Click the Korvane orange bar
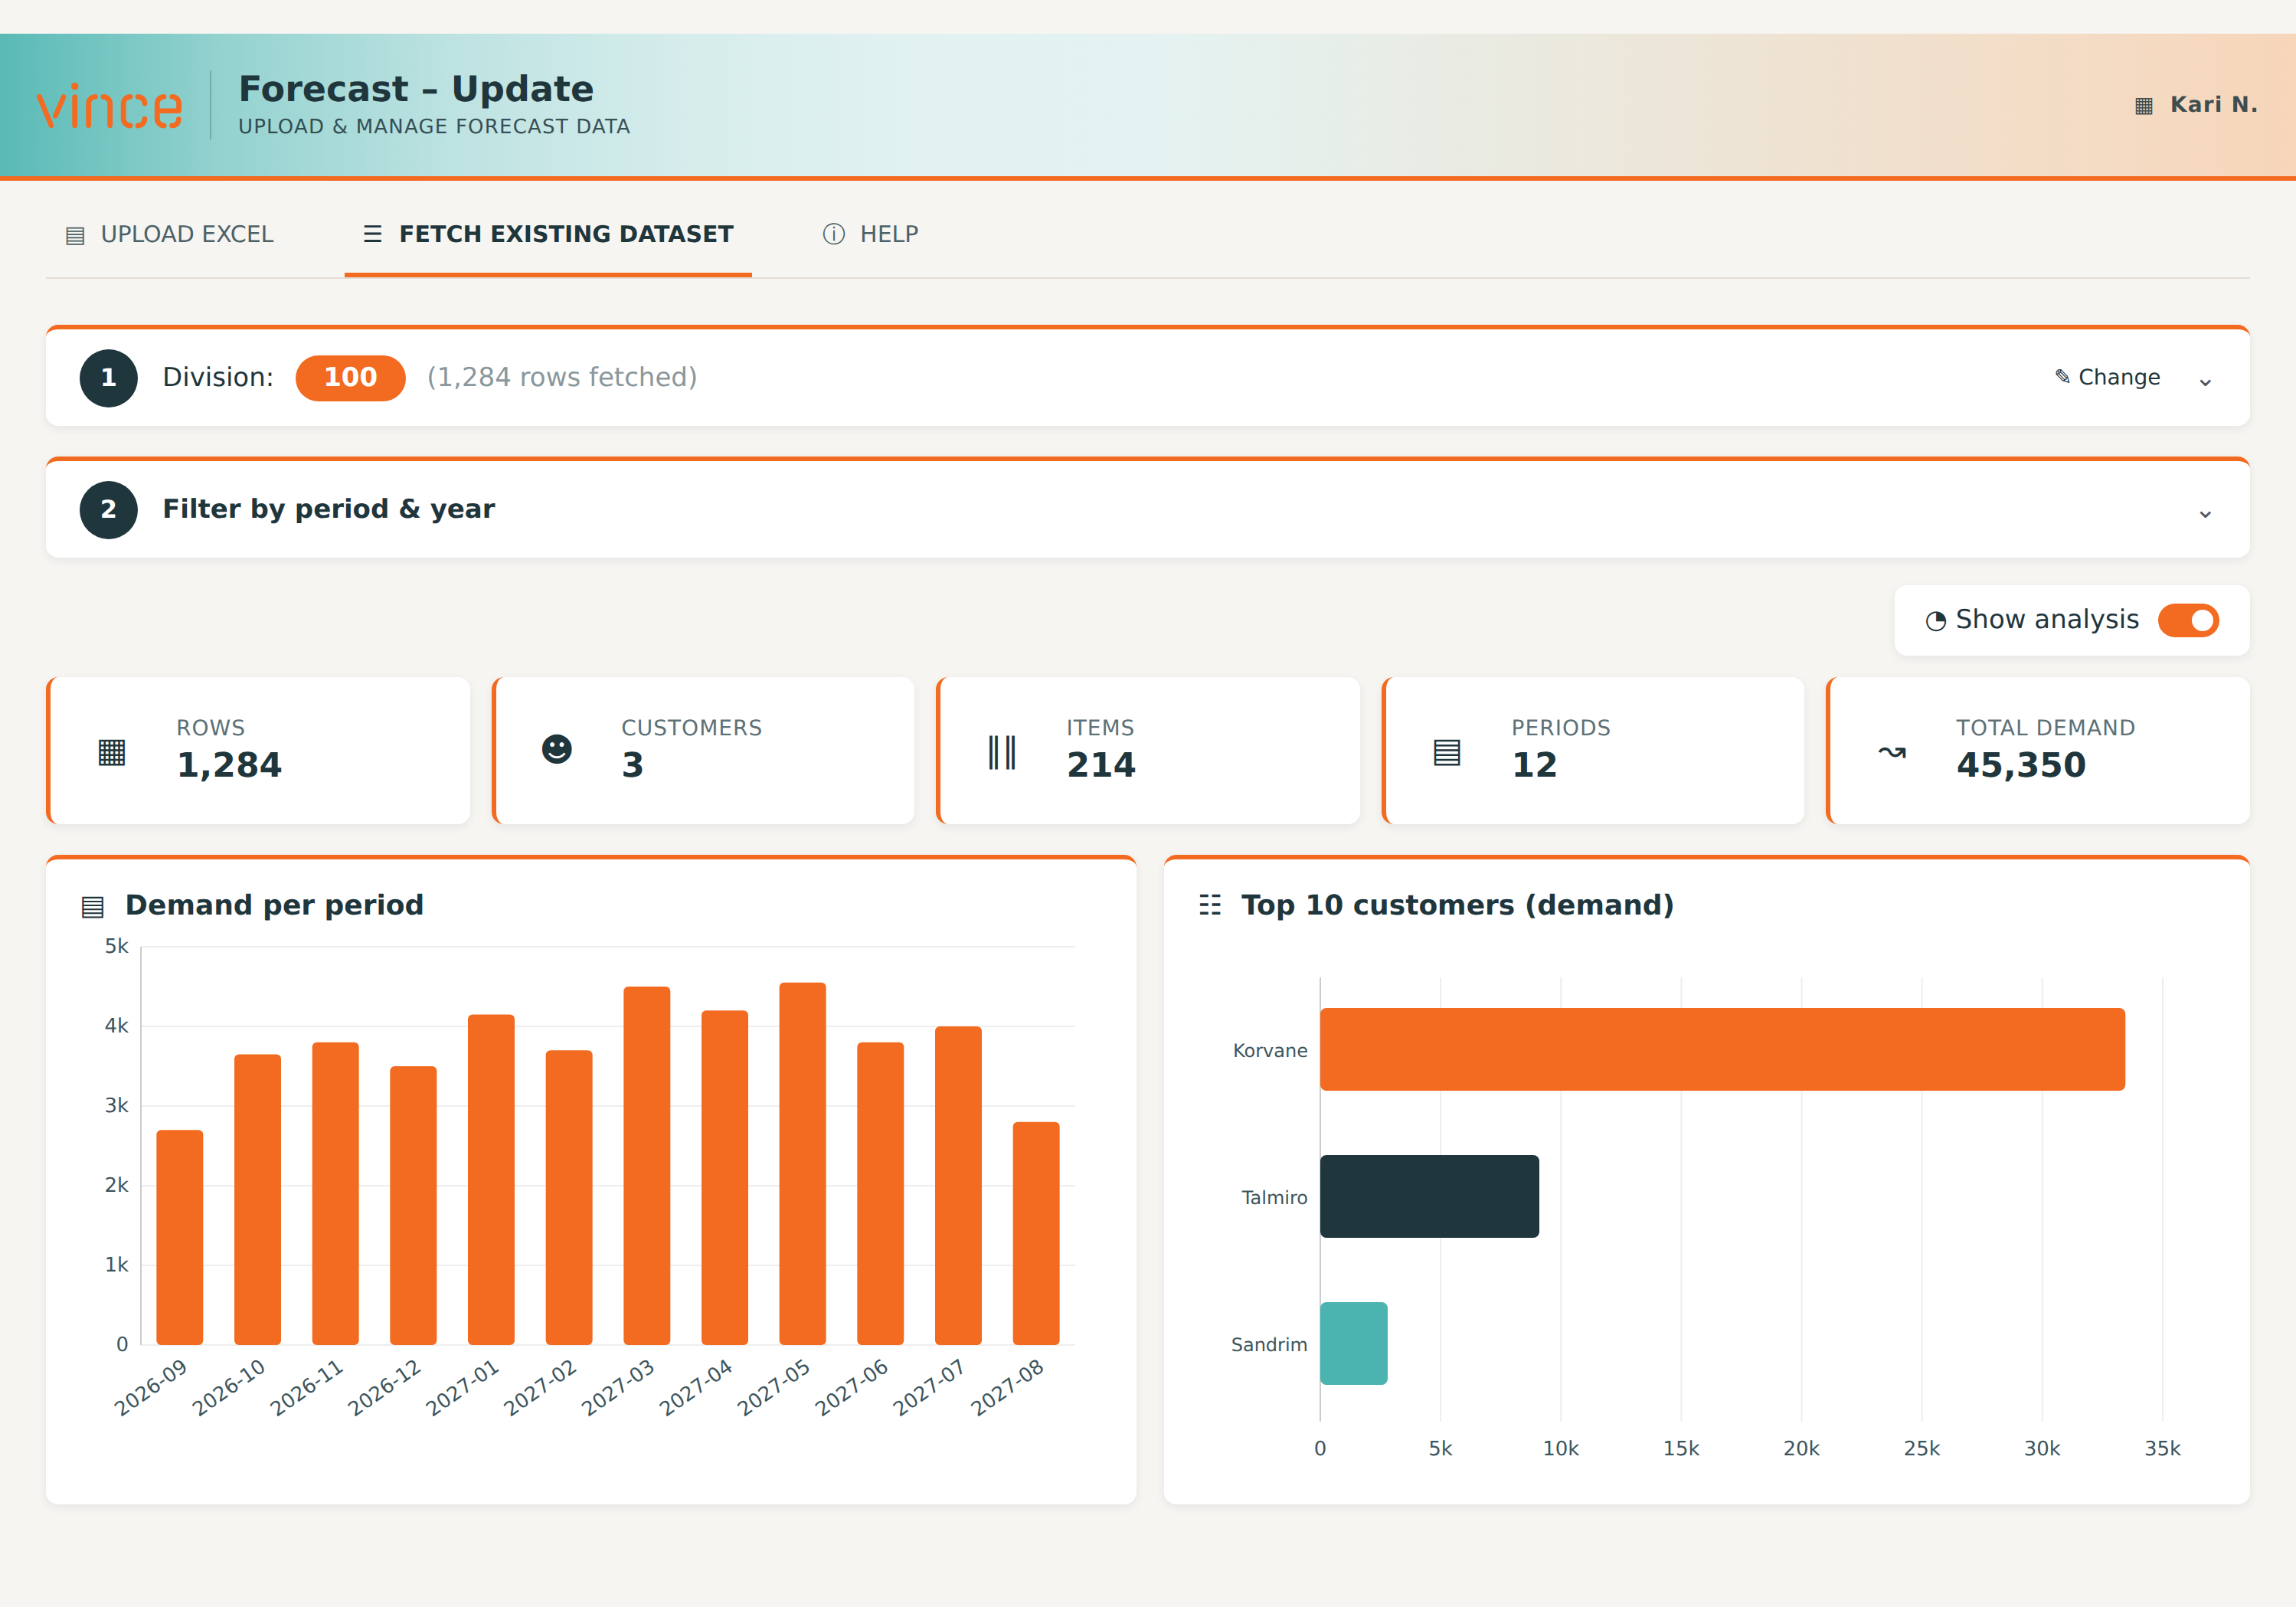This screenshot has width=2296, height=1607. tap(1722, 1049)
